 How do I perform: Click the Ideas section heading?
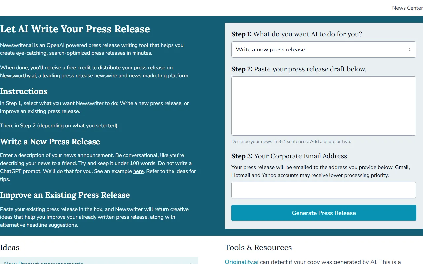10,247
